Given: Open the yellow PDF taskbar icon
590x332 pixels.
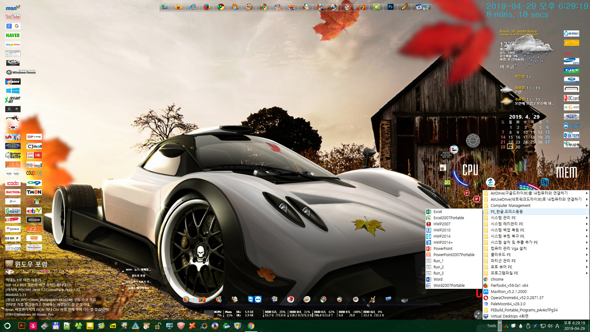Looking at the screenshot, I should coord(112,326).
